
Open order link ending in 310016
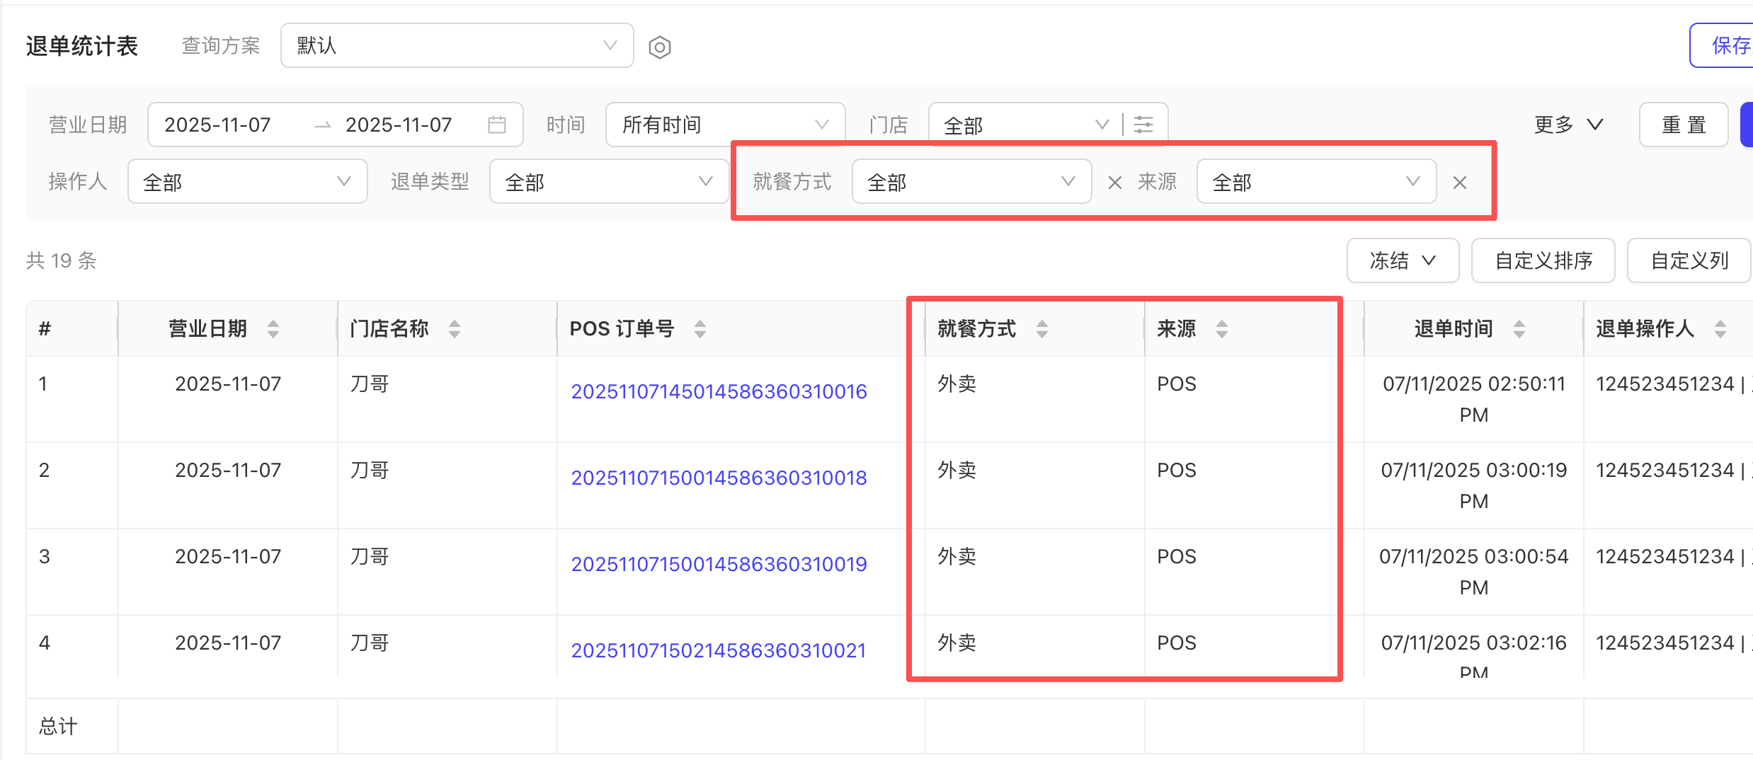click(719, 391)
